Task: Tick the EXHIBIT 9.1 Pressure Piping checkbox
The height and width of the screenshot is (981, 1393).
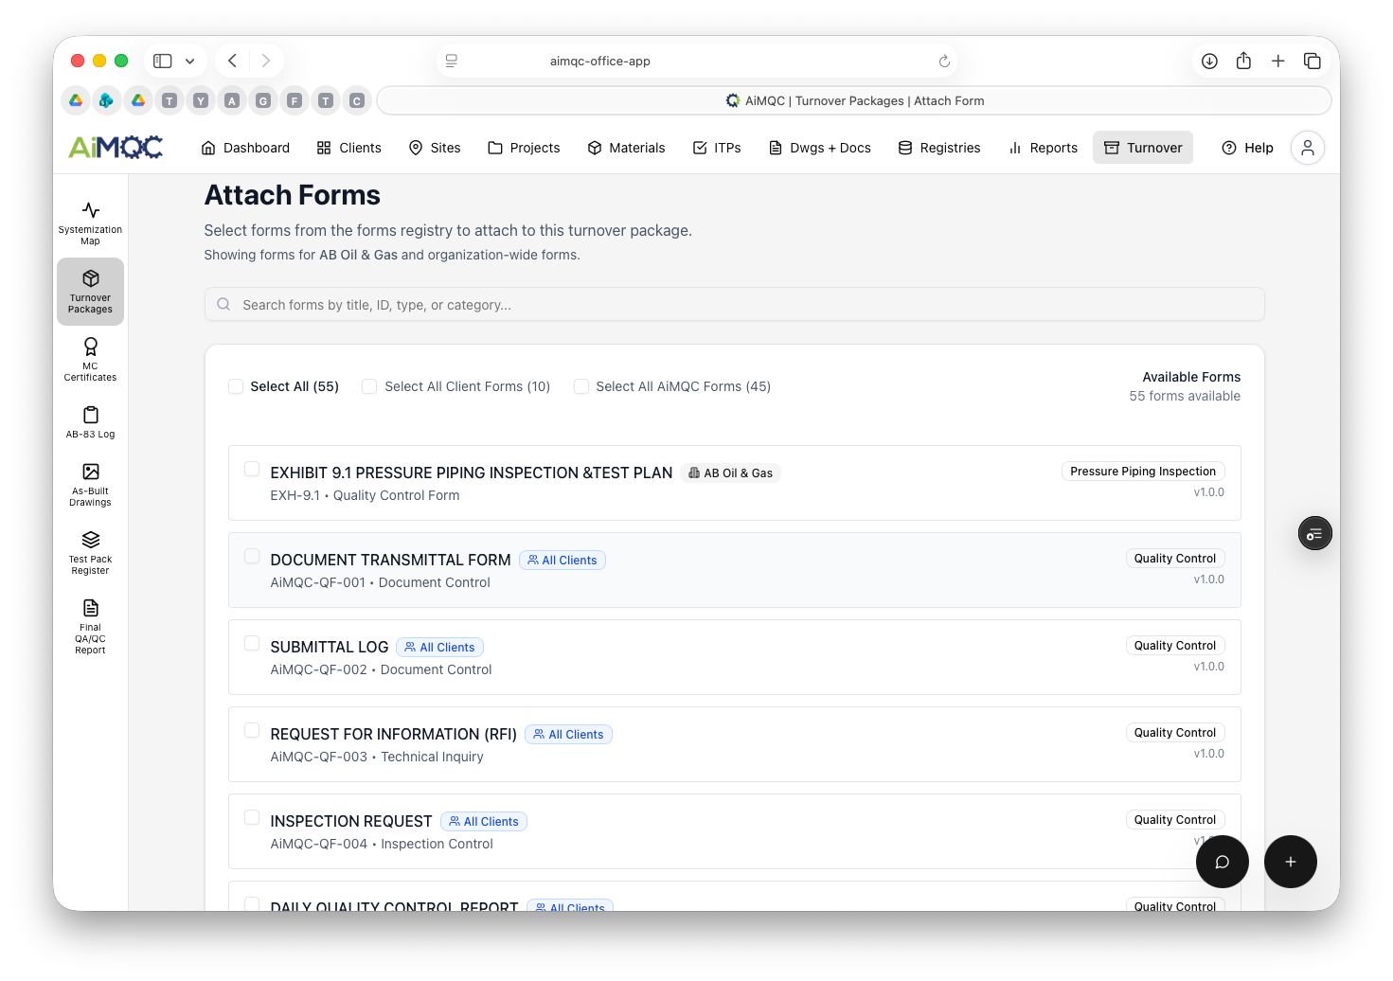Action: click(x=252, y=470)
